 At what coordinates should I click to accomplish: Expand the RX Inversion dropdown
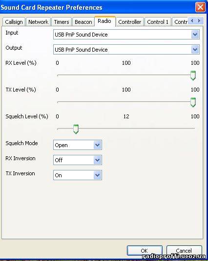point(78,160)
